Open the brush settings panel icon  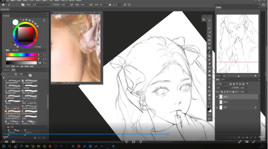23,5
